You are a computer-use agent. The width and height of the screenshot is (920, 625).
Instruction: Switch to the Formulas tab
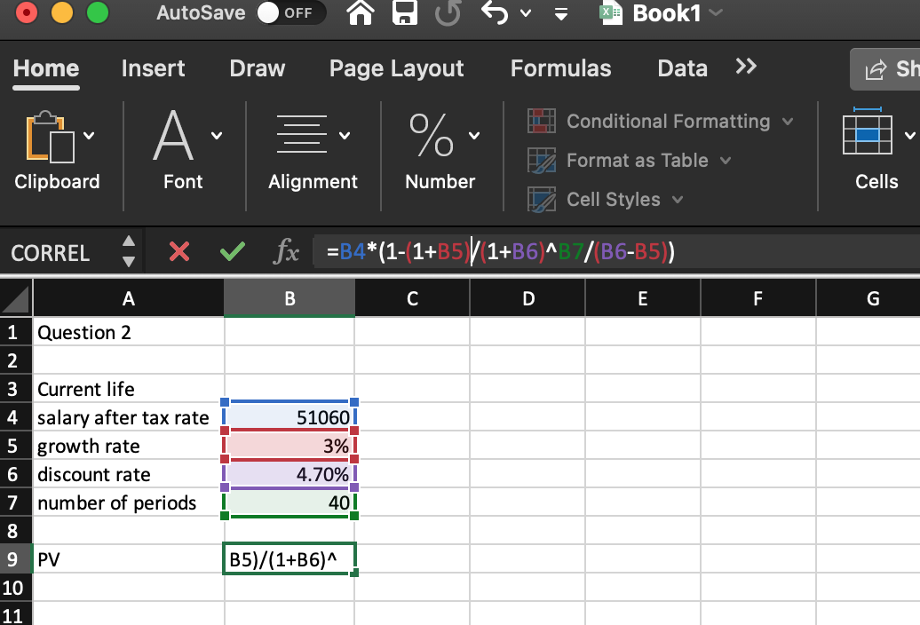(560, 68)
